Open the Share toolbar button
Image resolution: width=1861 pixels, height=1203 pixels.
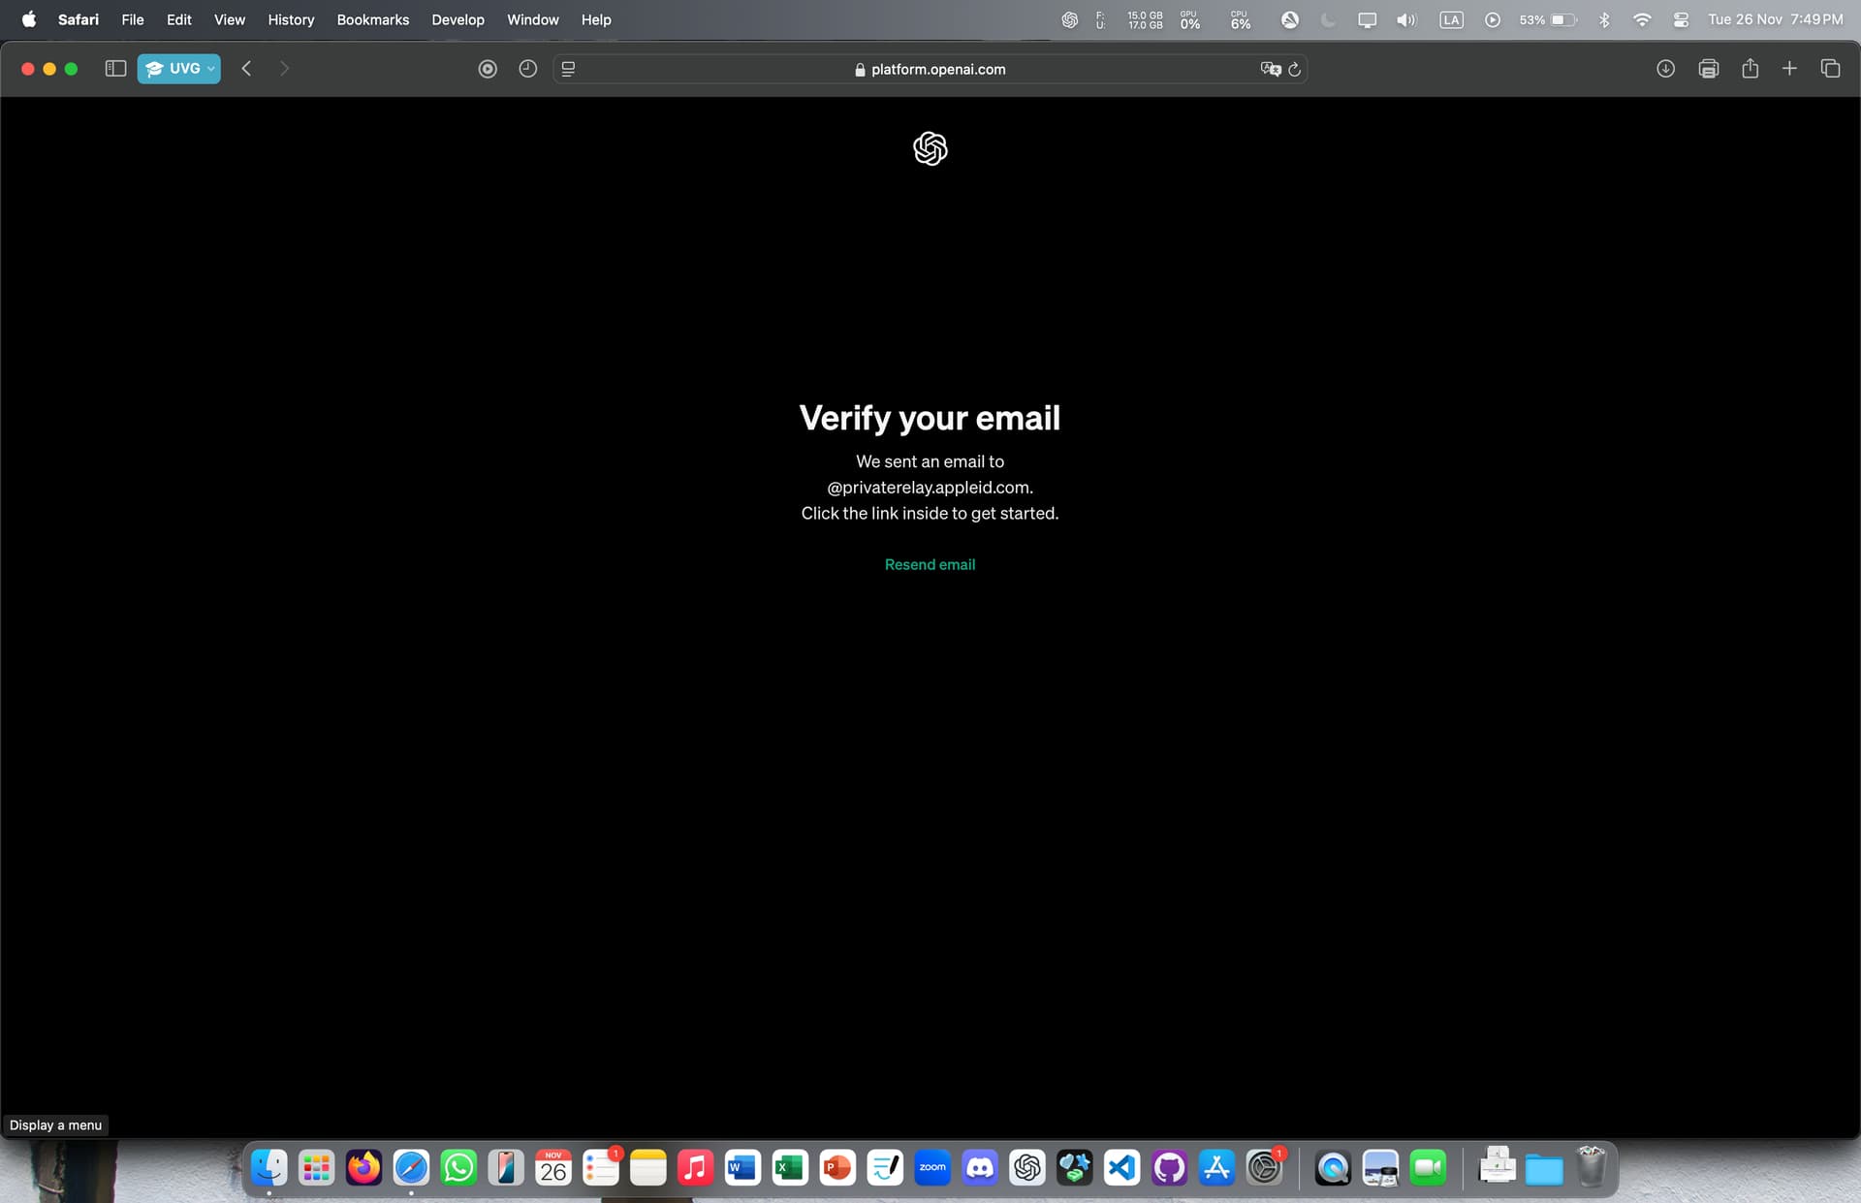(1750, 68)
